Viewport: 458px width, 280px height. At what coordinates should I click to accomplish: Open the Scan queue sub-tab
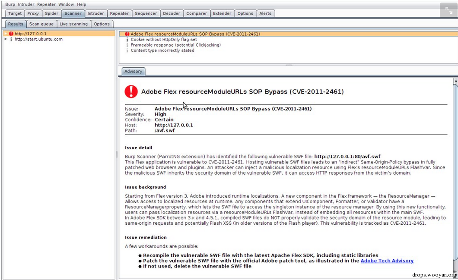pos(41,24)
